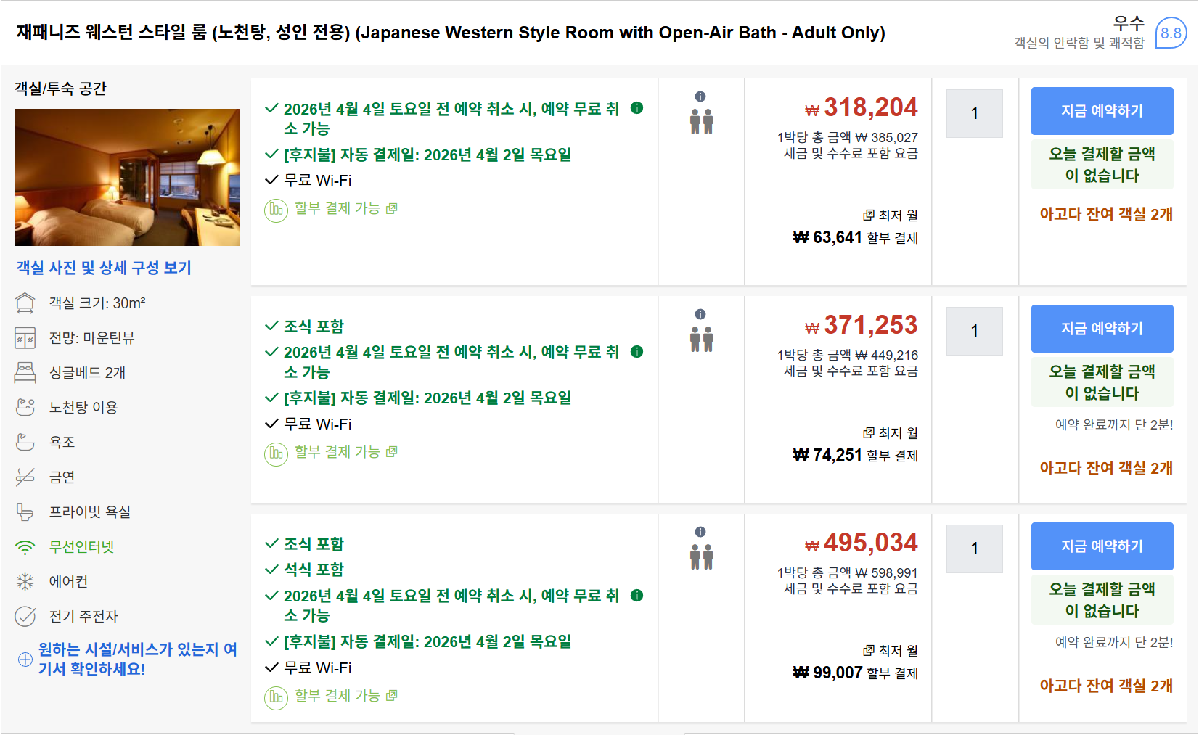
Task: Click the 에어컨 snowflake icon
Action: click(26, 581)
